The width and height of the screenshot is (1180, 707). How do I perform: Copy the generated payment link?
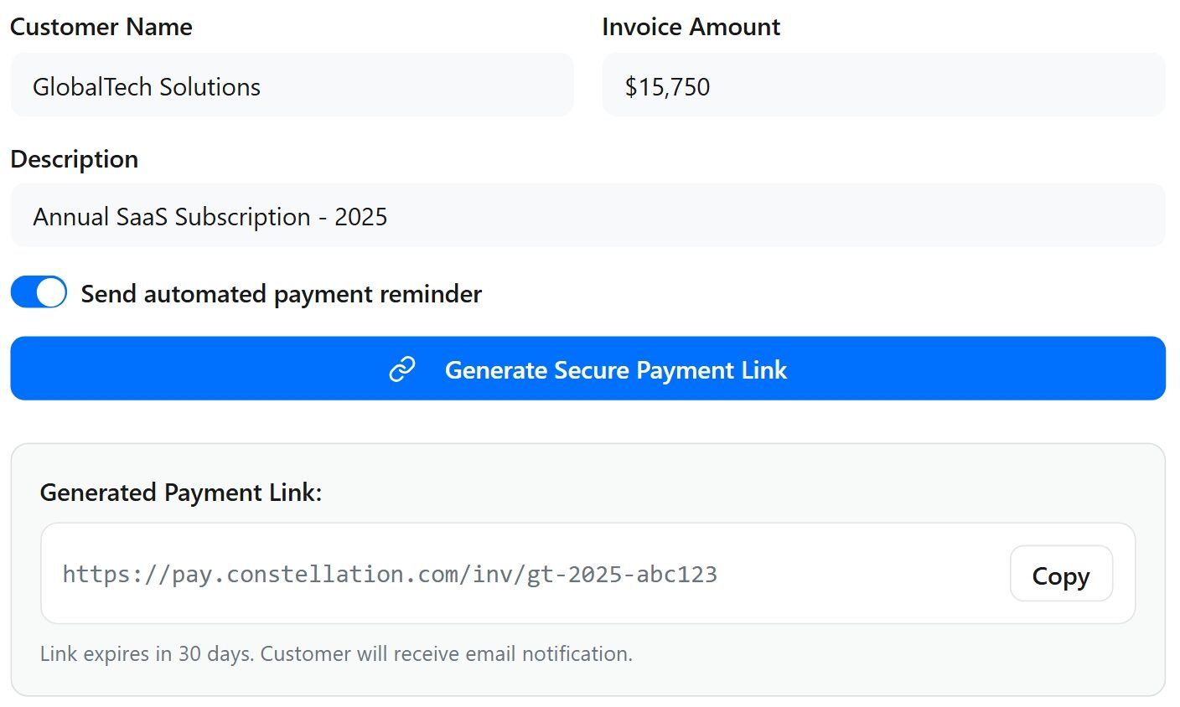tap(1060, 575)
